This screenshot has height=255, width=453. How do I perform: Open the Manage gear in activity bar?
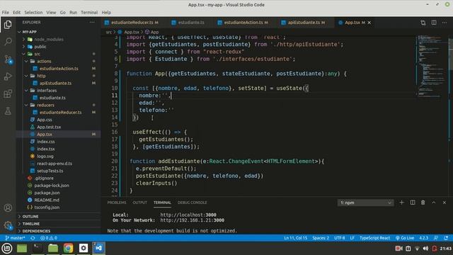click(8, 225)
